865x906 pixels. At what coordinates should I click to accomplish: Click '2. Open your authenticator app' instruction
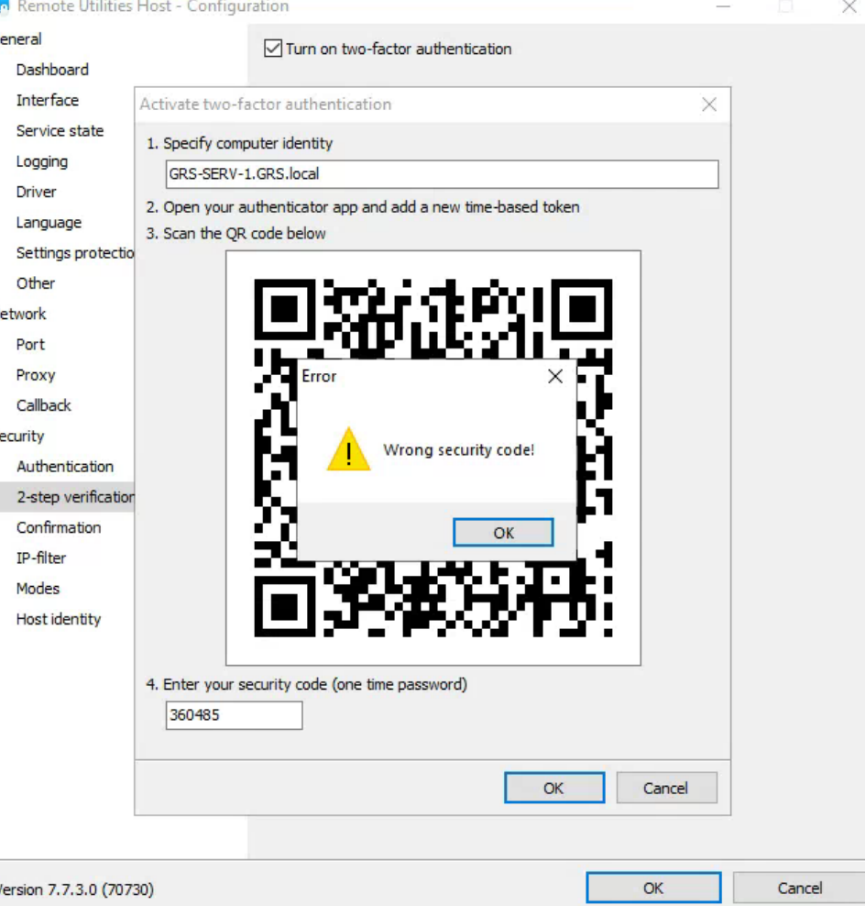click(x=363, y=207)
